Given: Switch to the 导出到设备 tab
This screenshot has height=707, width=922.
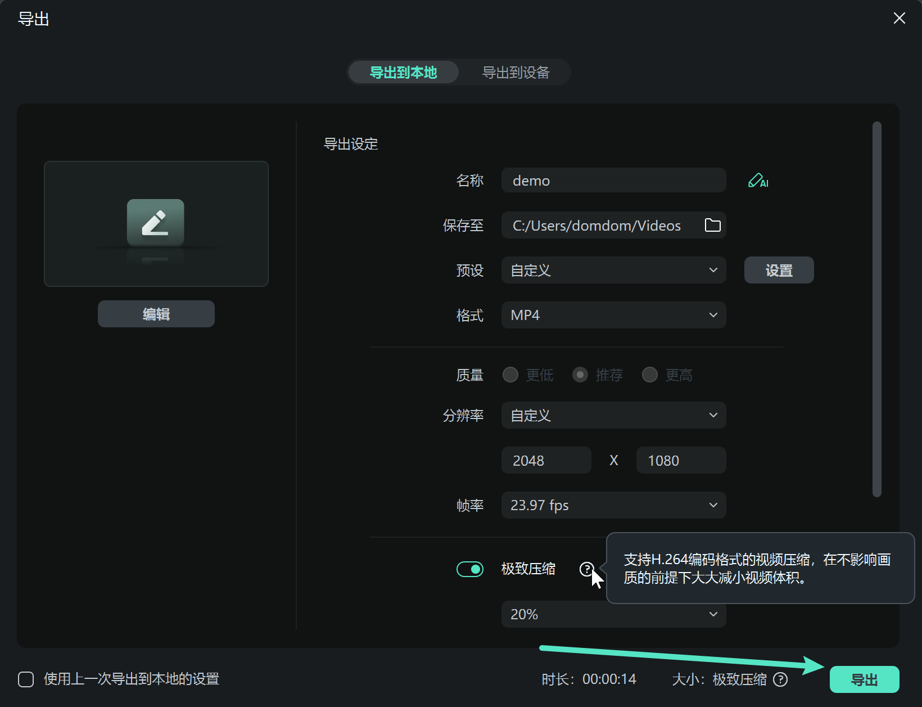Looking at the screenshot, I should coord(515,72).
